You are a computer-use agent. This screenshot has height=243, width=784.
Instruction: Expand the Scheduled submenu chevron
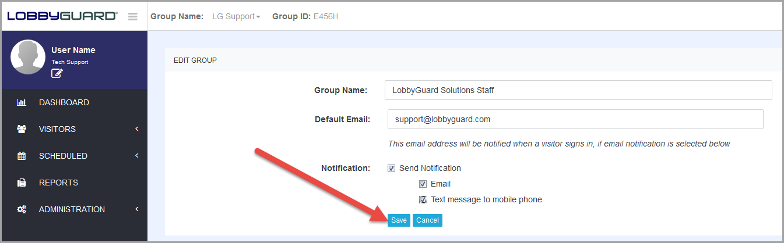137,156
